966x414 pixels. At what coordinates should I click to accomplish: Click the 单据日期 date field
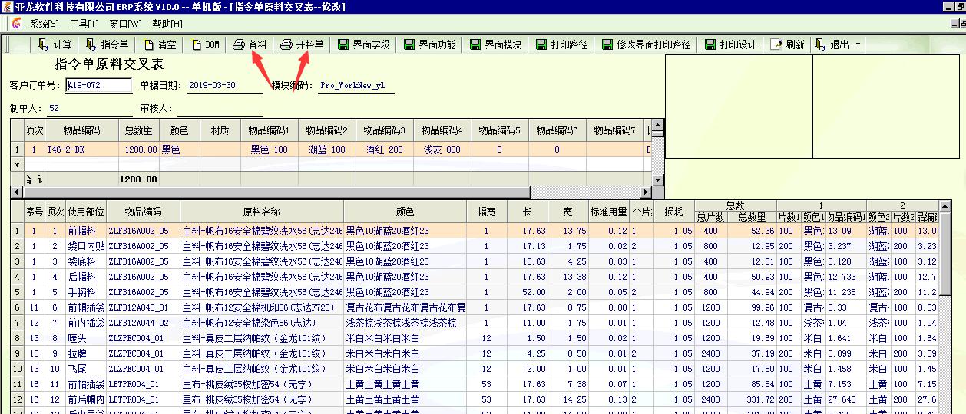(224, 85)
